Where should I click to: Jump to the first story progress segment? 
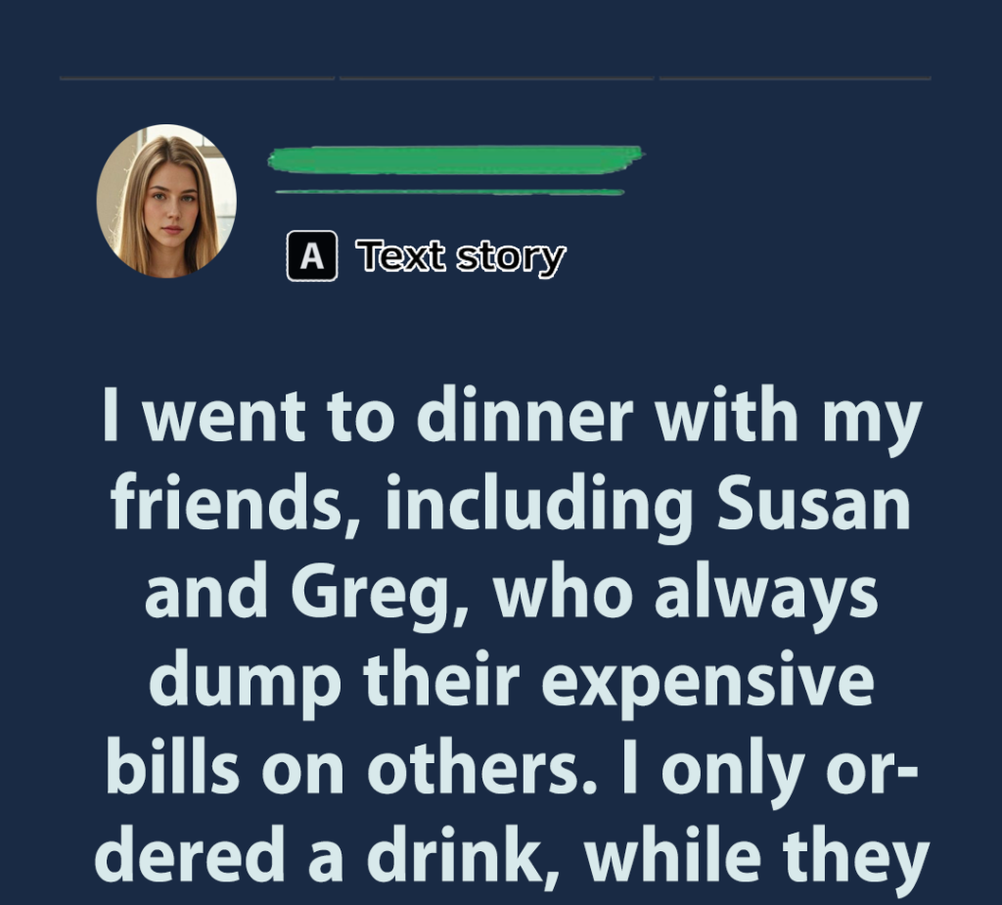(197, 78)
